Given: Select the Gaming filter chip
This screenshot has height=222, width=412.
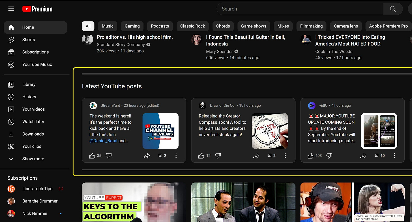Looking at the screenshot, I should pyautogui.click(x=132, y=26).
